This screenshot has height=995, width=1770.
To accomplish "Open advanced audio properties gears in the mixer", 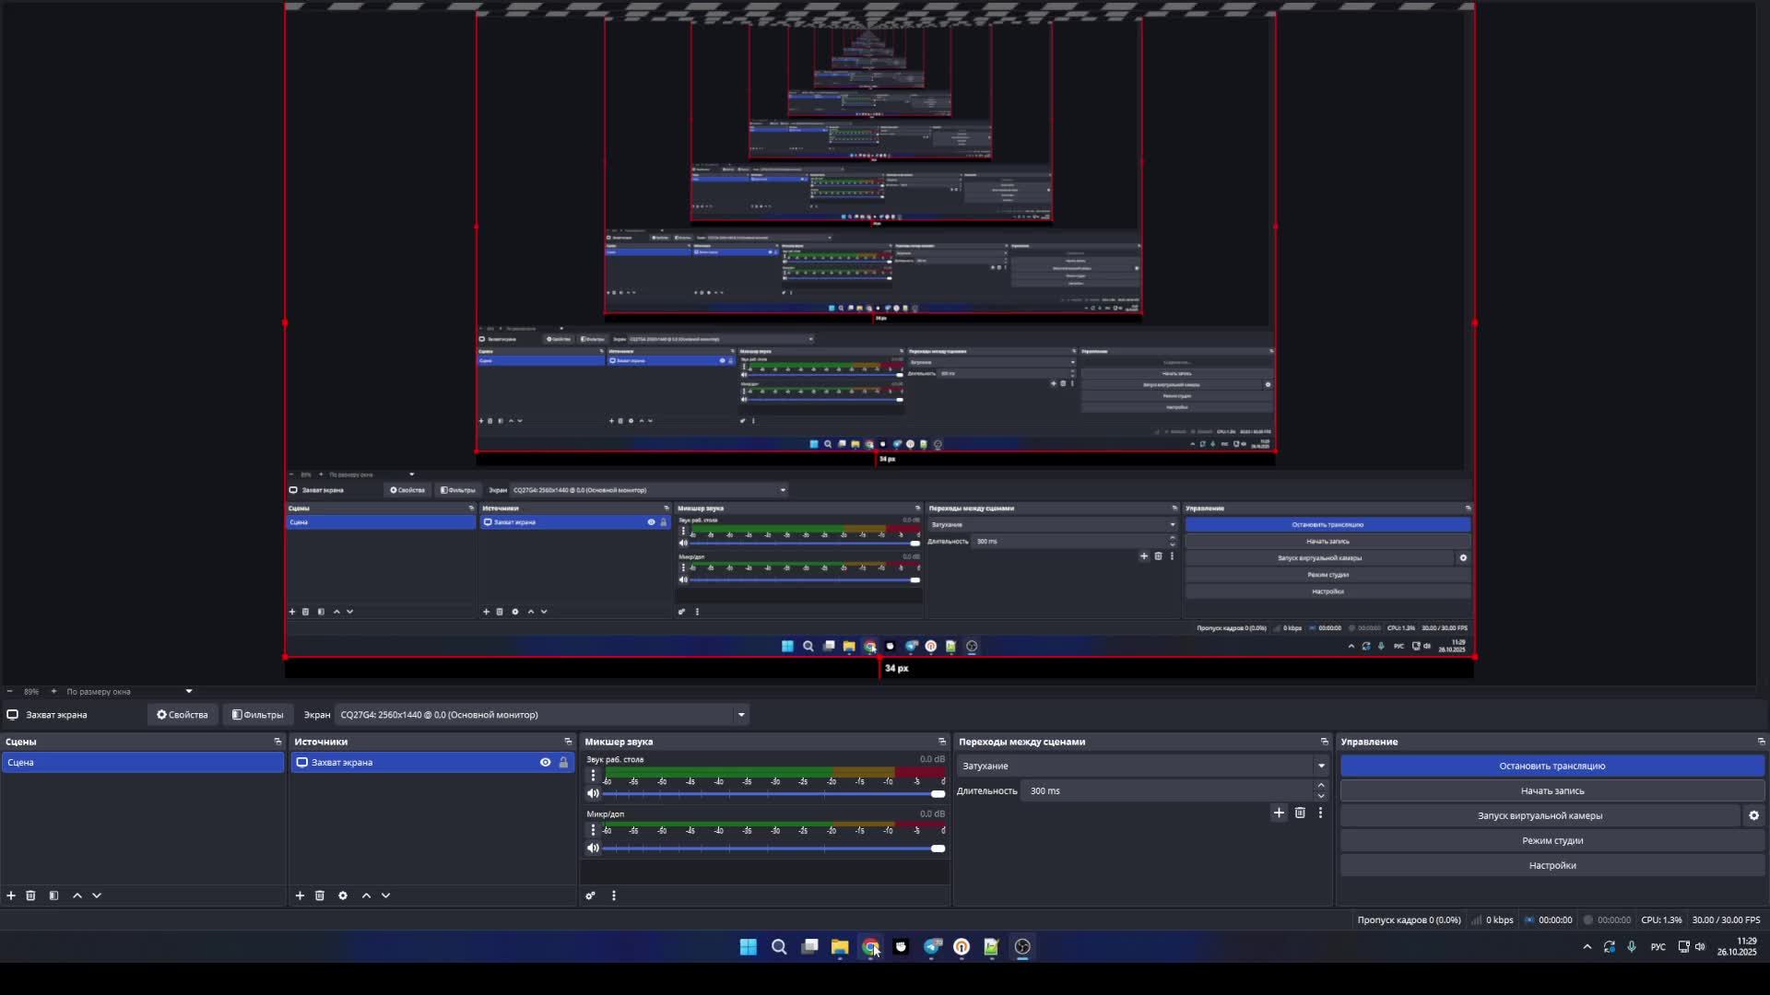I will pyautogui.click(x=590, y=895).
